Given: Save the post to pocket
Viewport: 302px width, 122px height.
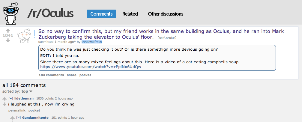Looking at the screenshot, I should [85, 75].
